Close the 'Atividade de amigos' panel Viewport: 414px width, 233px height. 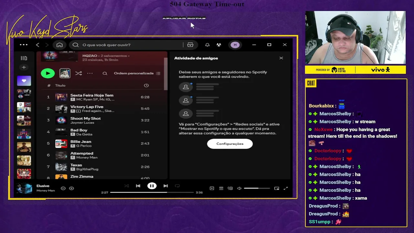click(281, 58)
